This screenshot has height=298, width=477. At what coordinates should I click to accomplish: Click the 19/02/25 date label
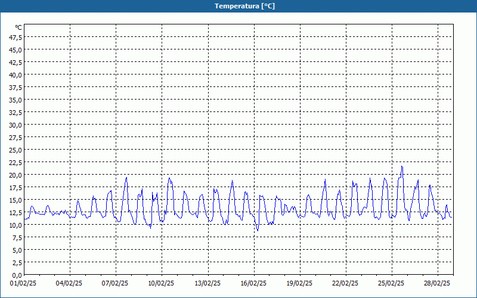coord(299,283)
